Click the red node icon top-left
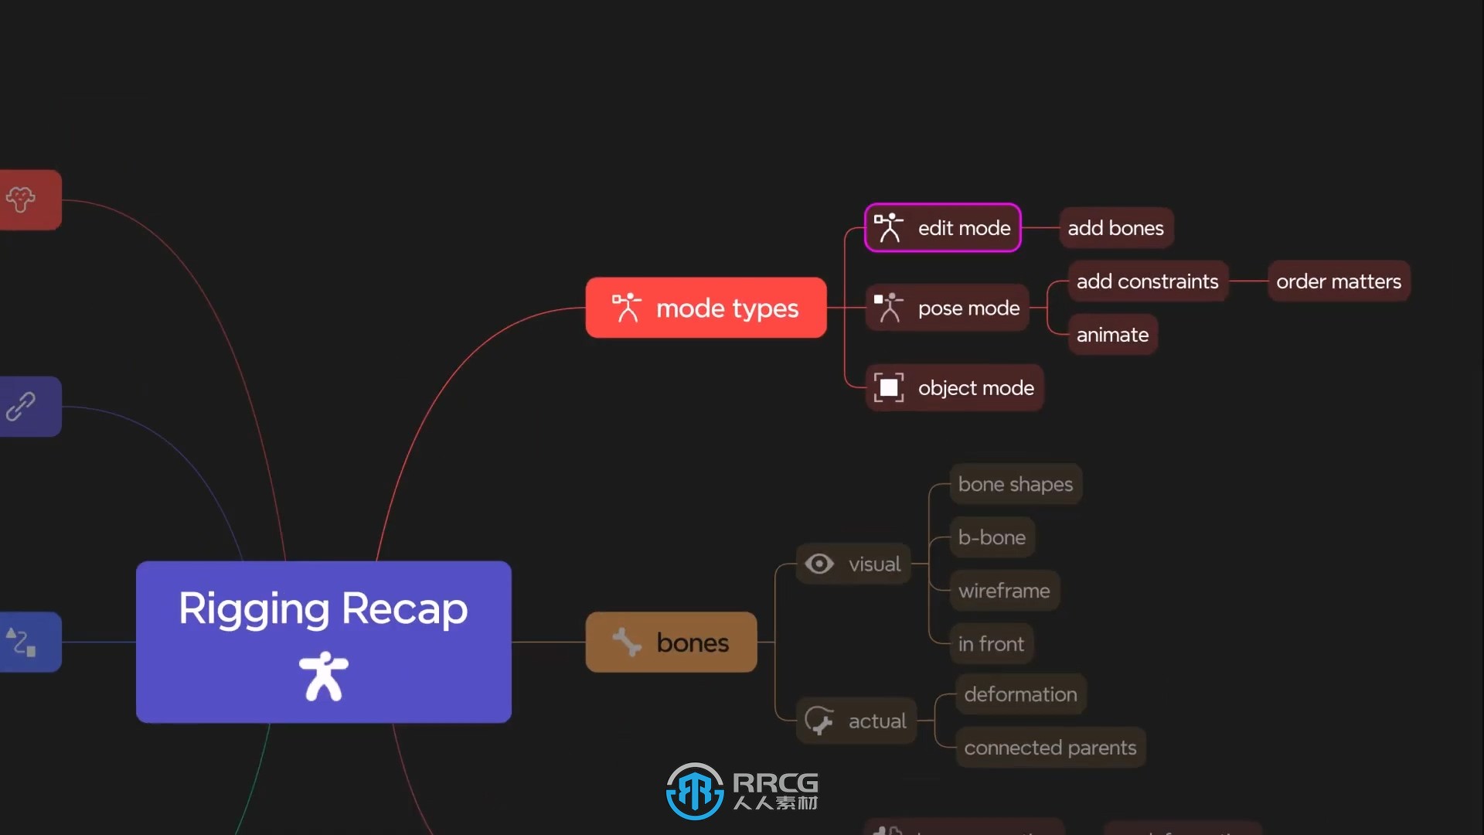The image size is (1484, 835). tap(28, 199)
